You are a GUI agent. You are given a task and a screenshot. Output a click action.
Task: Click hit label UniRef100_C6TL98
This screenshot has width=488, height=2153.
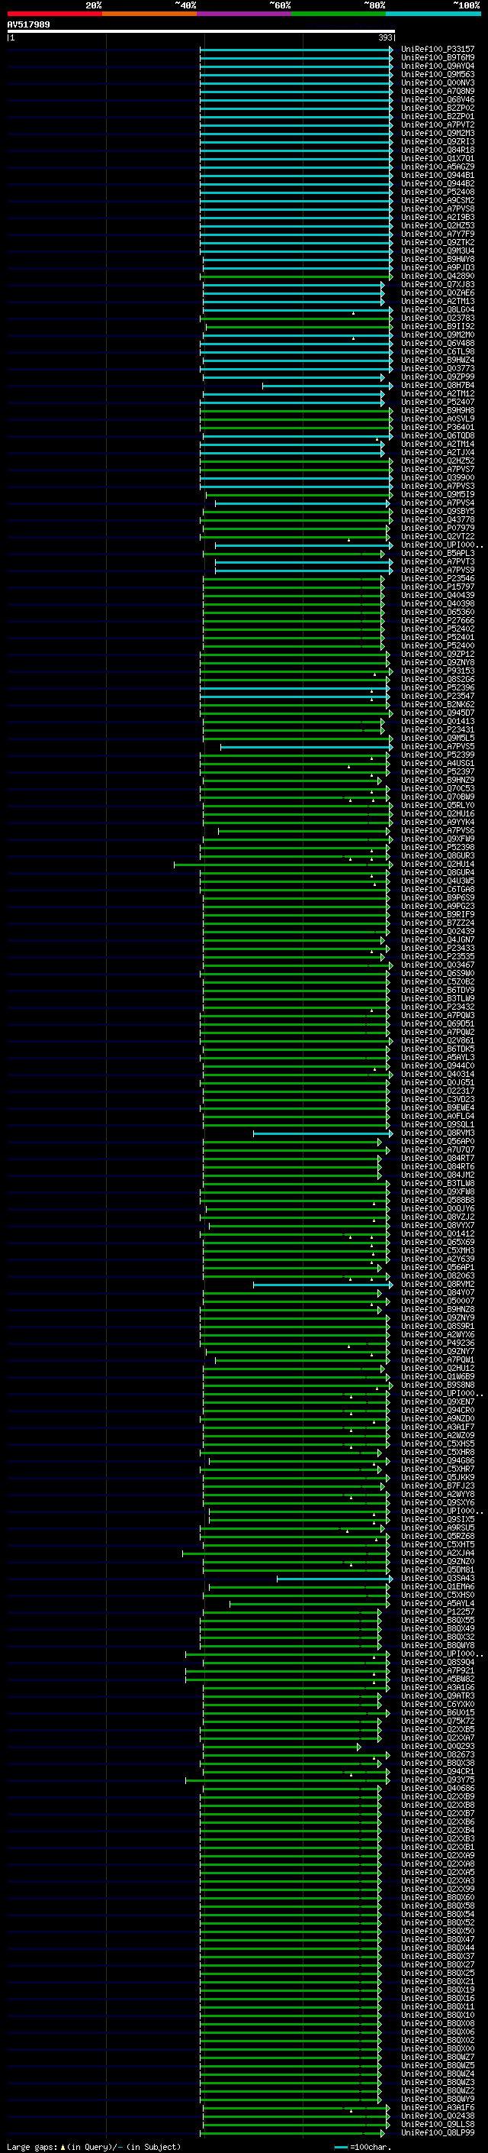pos(437,352)
